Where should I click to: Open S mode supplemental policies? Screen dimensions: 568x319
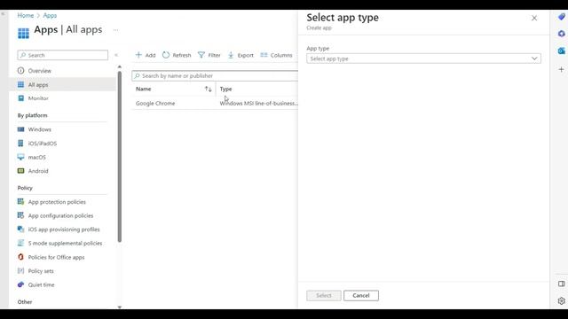[x=65, y=244]
